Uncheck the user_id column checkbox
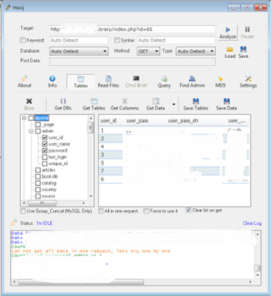Image resolution: width=271 pixels, height=296 pixels. pos(44,137)
